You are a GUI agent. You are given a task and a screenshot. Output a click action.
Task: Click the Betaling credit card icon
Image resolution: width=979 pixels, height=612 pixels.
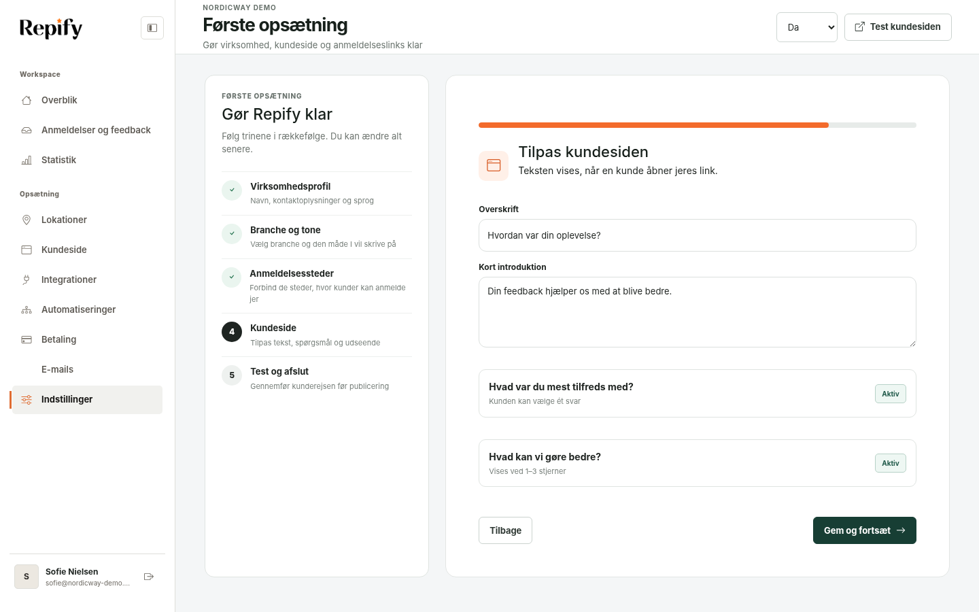click(27, 339)
